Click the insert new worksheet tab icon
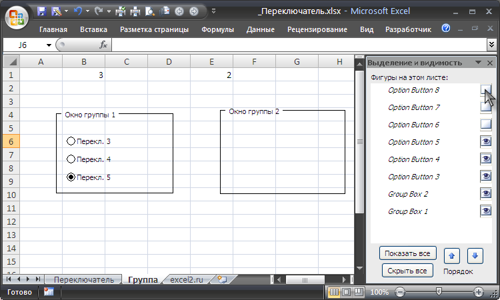 click(x=222, y=279)
